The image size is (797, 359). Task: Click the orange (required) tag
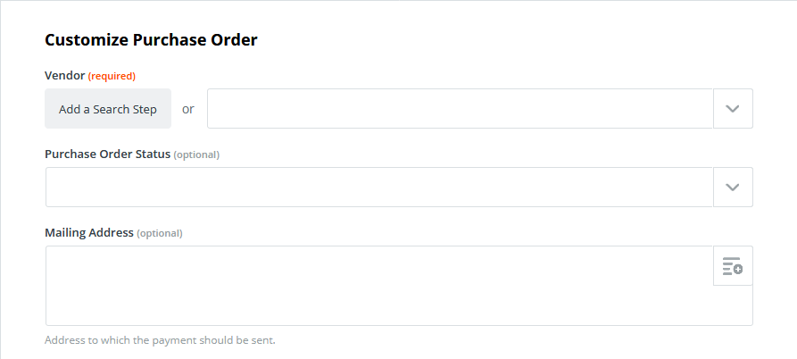click(112, 76)
